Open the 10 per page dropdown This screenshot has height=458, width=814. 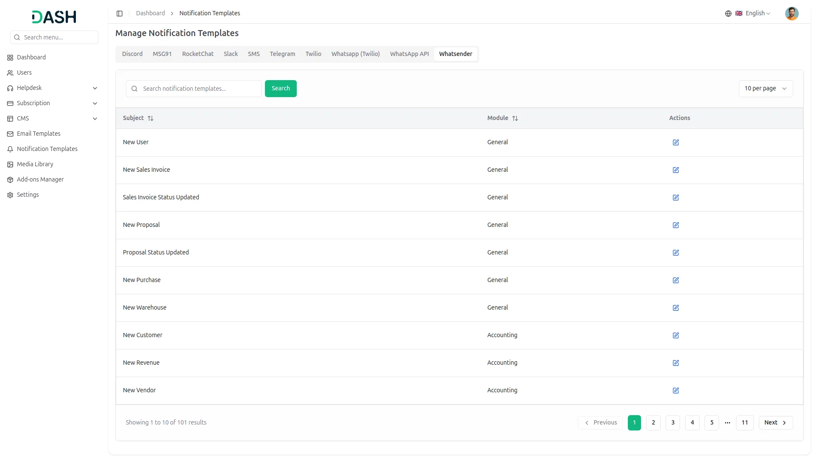point(765,89)
